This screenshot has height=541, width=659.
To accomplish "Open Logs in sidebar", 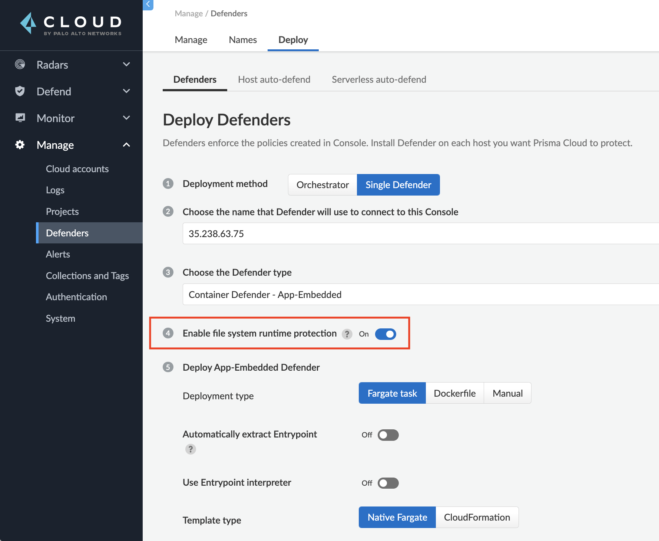I will pos(55,190).
